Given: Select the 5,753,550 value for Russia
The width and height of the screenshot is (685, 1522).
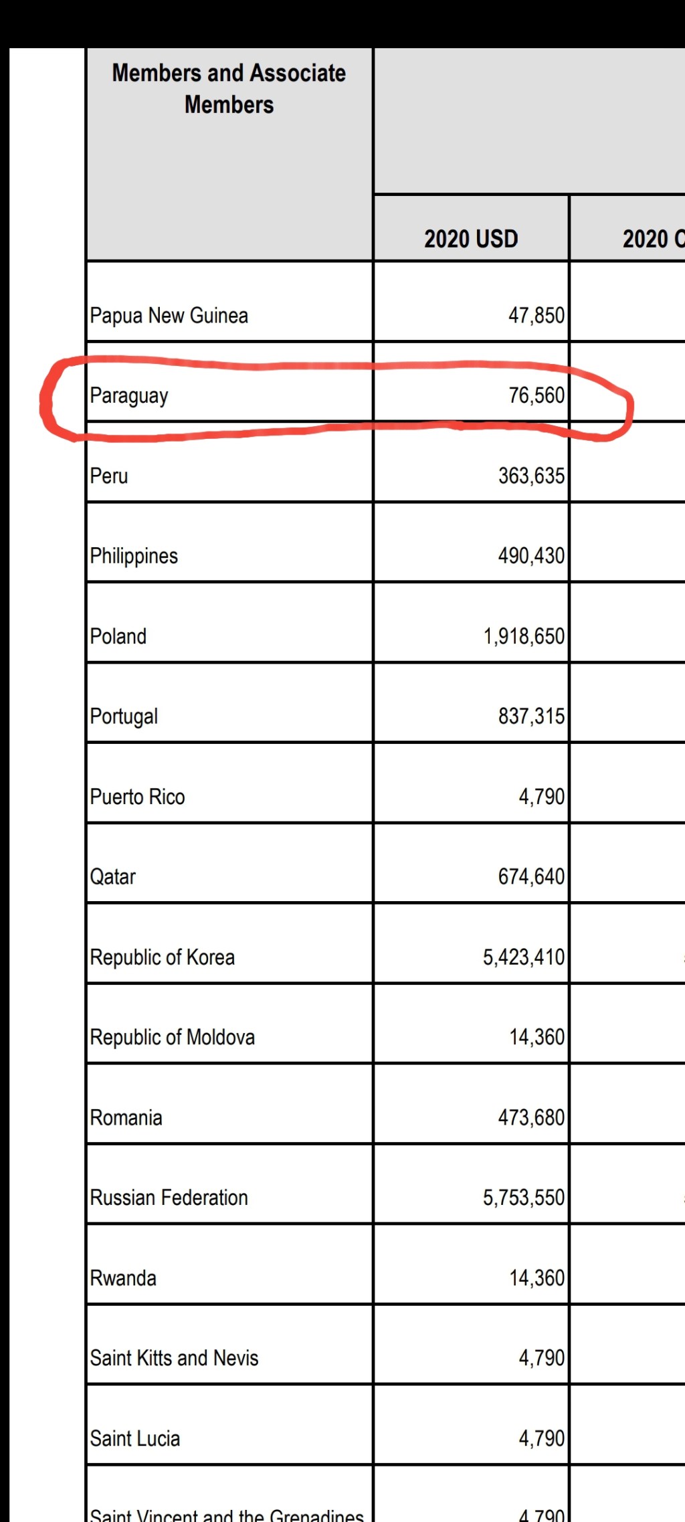Looking at the screenshot, I should pos(524,1198).
